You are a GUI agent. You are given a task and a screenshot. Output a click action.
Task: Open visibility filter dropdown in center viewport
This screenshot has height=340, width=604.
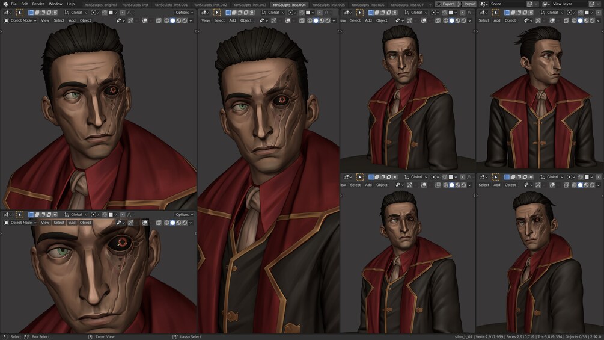(263, 20)
